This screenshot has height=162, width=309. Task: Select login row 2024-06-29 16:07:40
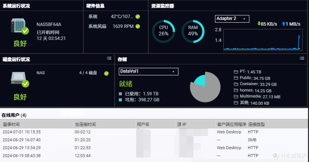coord(154,140)
